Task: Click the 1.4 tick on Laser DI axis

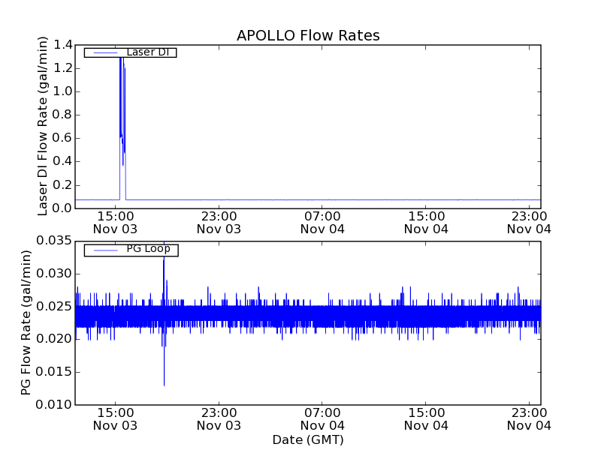Action: [62, 45]
